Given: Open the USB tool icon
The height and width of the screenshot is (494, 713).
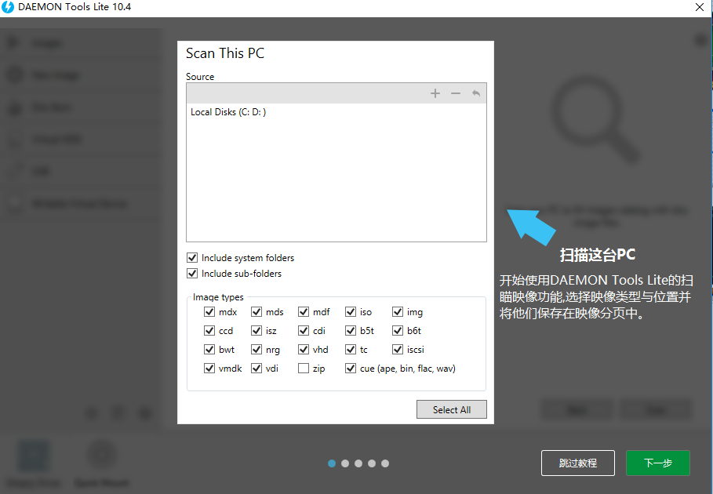Looking at the screenshot, I should (17, 171).
